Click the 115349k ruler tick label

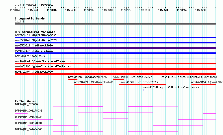[x=70, y=10]
